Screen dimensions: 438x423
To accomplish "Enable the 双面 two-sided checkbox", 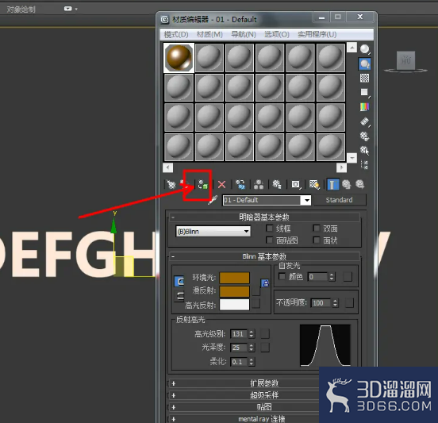I will tap(317, 229).
